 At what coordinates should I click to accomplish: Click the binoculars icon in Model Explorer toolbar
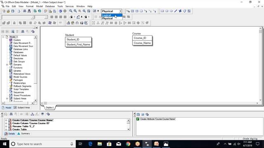(x=23, y=32)
